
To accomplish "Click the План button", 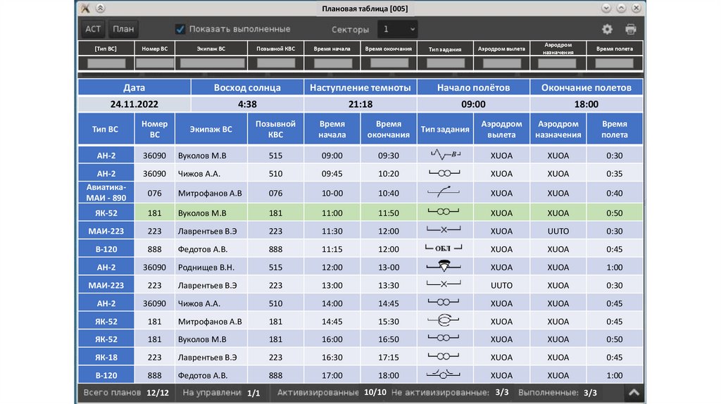I will click(123, 29).
